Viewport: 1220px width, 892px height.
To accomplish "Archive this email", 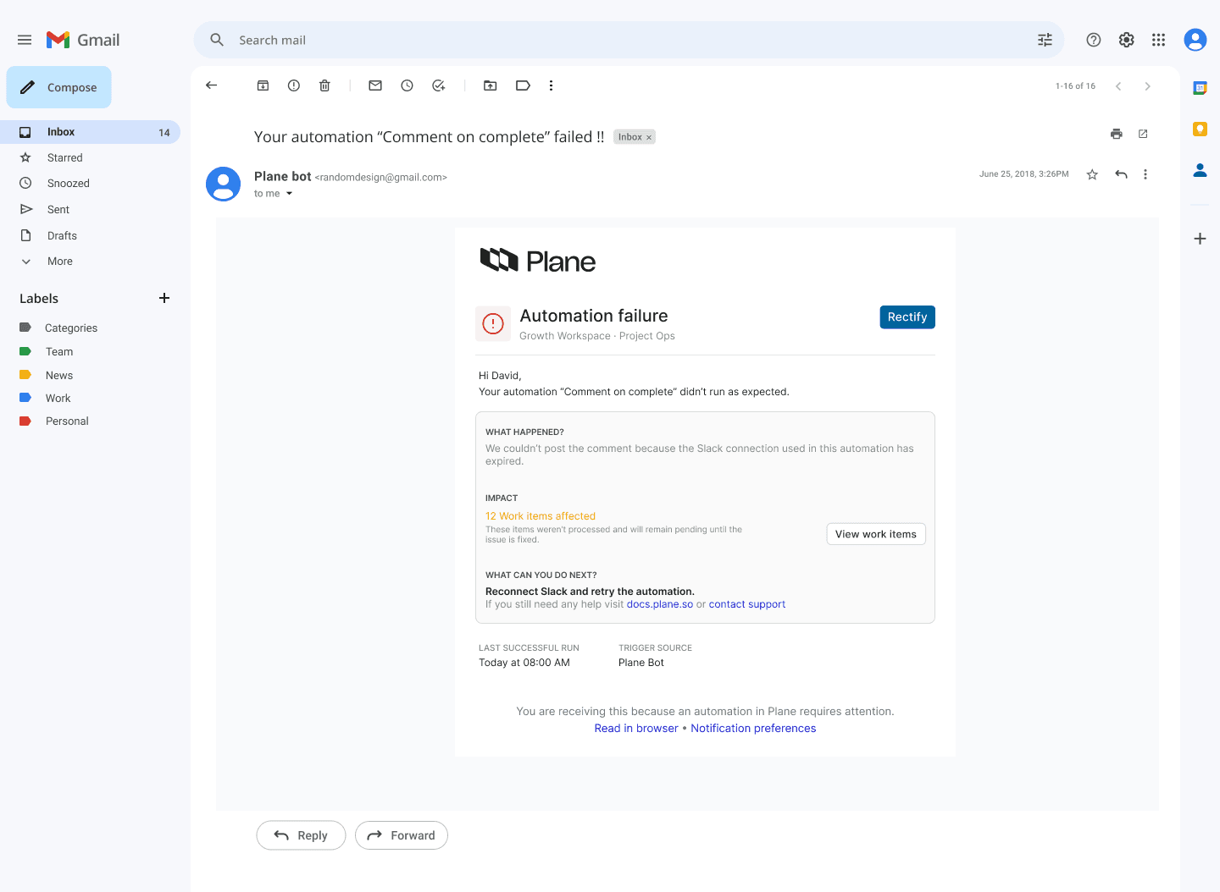I will (x=263, y=85).
